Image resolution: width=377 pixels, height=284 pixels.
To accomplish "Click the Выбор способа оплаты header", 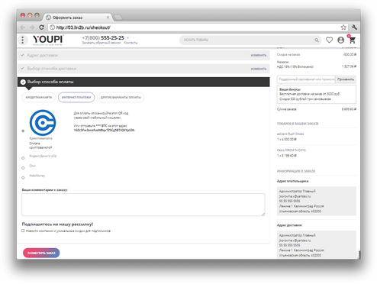I will [x=143, y=82].
